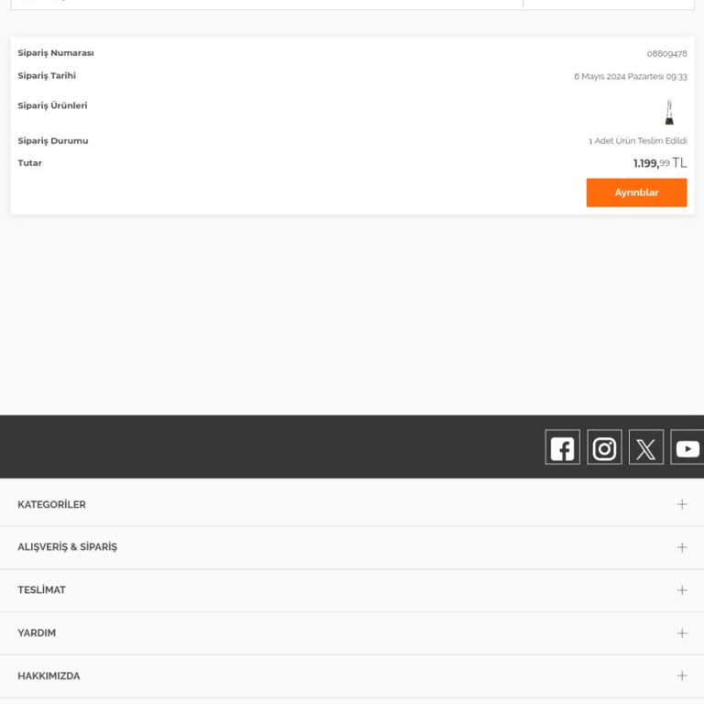Viewport: 704px width, 704px height.
Task: Open the KATEGORİLER footer section
Action: click(352, 504)
